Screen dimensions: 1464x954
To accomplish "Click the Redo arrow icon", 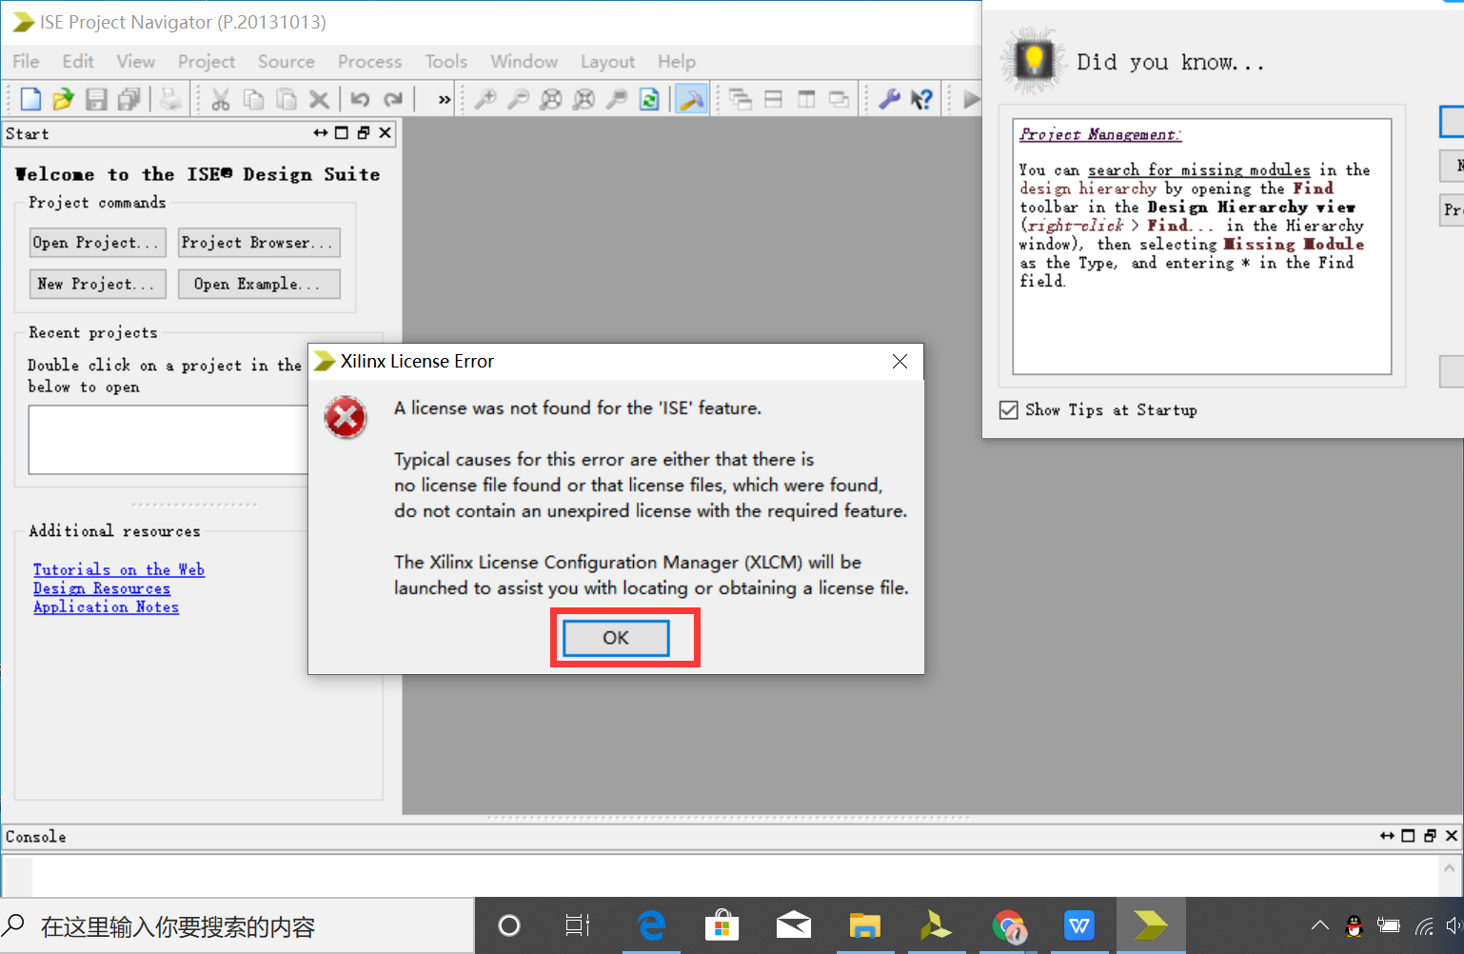I will tap(393, 99).
